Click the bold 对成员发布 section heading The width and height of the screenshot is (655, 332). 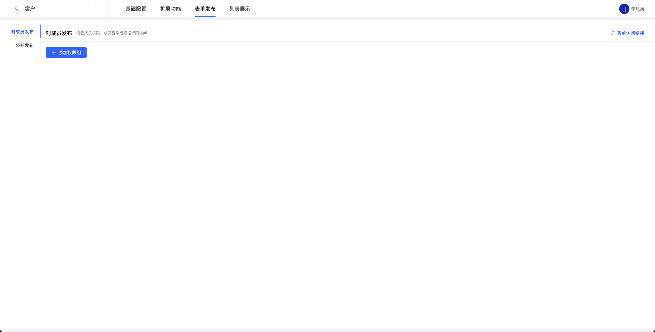tap(59, 33)
